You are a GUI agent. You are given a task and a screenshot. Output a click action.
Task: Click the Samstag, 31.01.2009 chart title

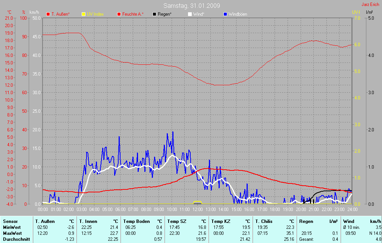[x=192, y=6]
